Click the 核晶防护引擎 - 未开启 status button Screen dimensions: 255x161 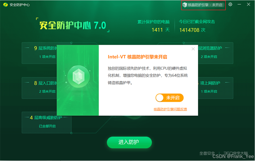[x=203, y=5]
